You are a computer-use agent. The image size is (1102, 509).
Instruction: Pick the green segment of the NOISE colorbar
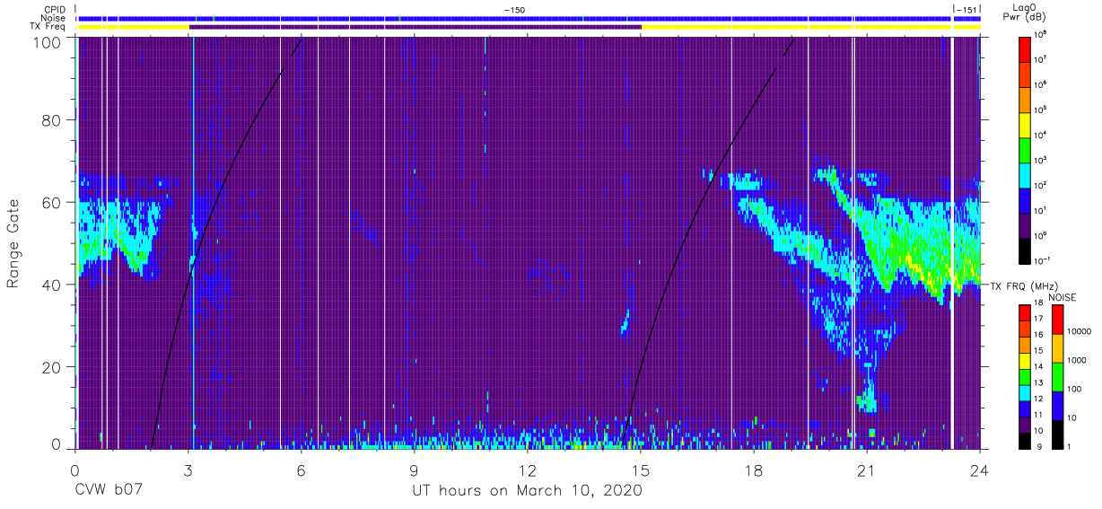1057,377
